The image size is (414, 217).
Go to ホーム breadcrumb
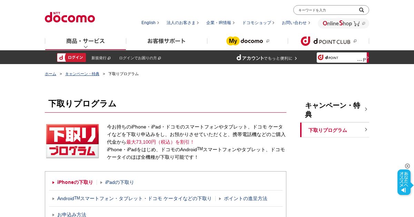click(50, 74)
